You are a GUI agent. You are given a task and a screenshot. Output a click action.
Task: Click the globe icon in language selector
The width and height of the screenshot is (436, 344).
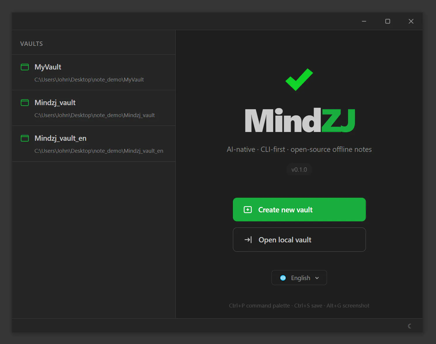[283, 278]
